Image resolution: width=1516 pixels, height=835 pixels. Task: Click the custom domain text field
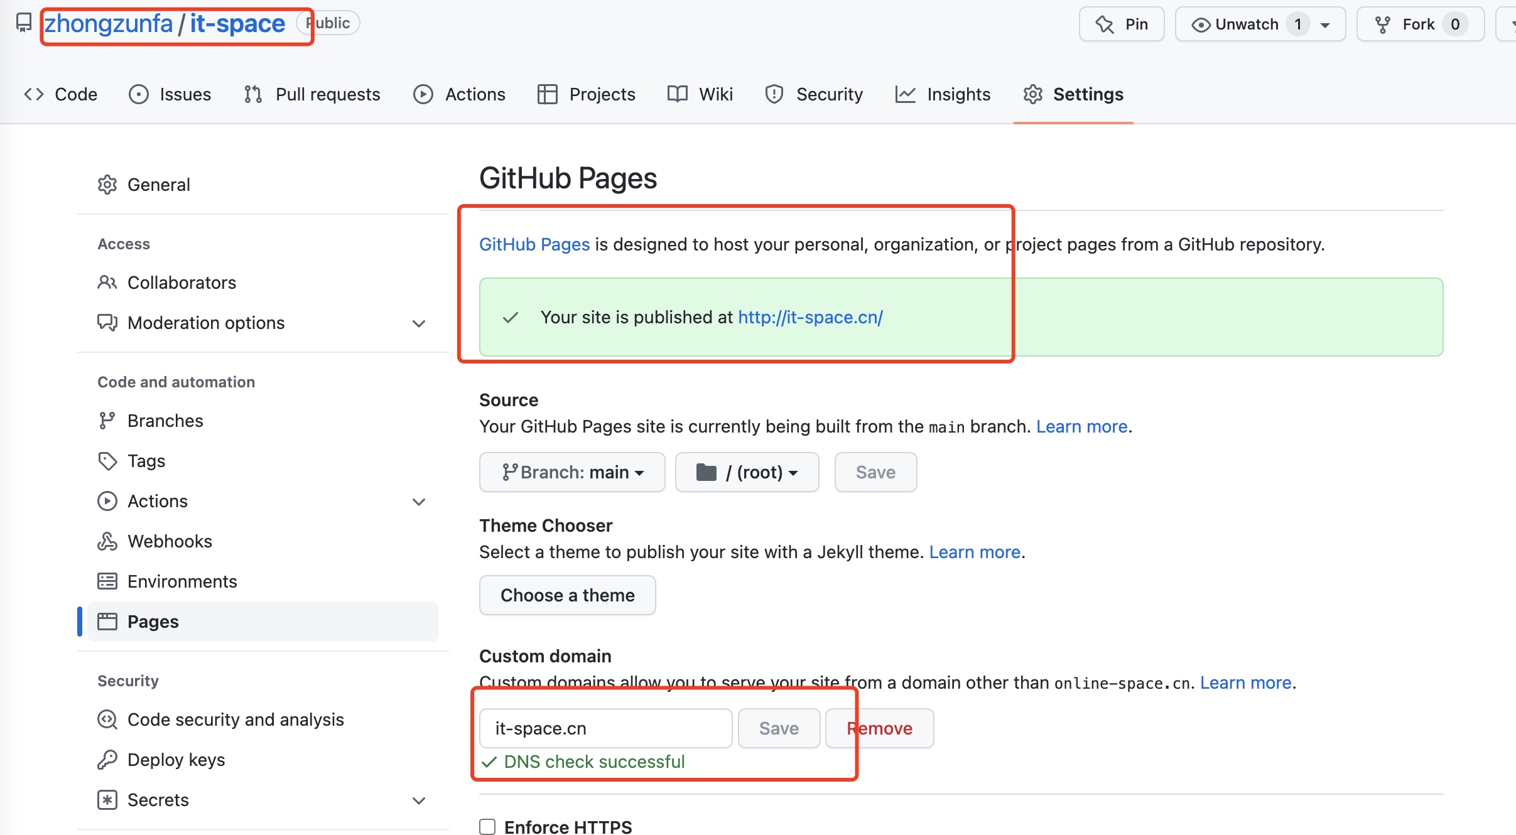point(605,728)
